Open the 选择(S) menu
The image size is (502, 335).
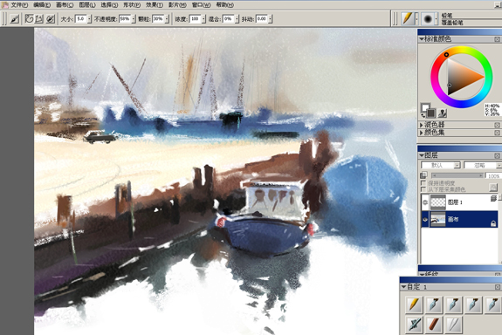click(x=109, y=5)
